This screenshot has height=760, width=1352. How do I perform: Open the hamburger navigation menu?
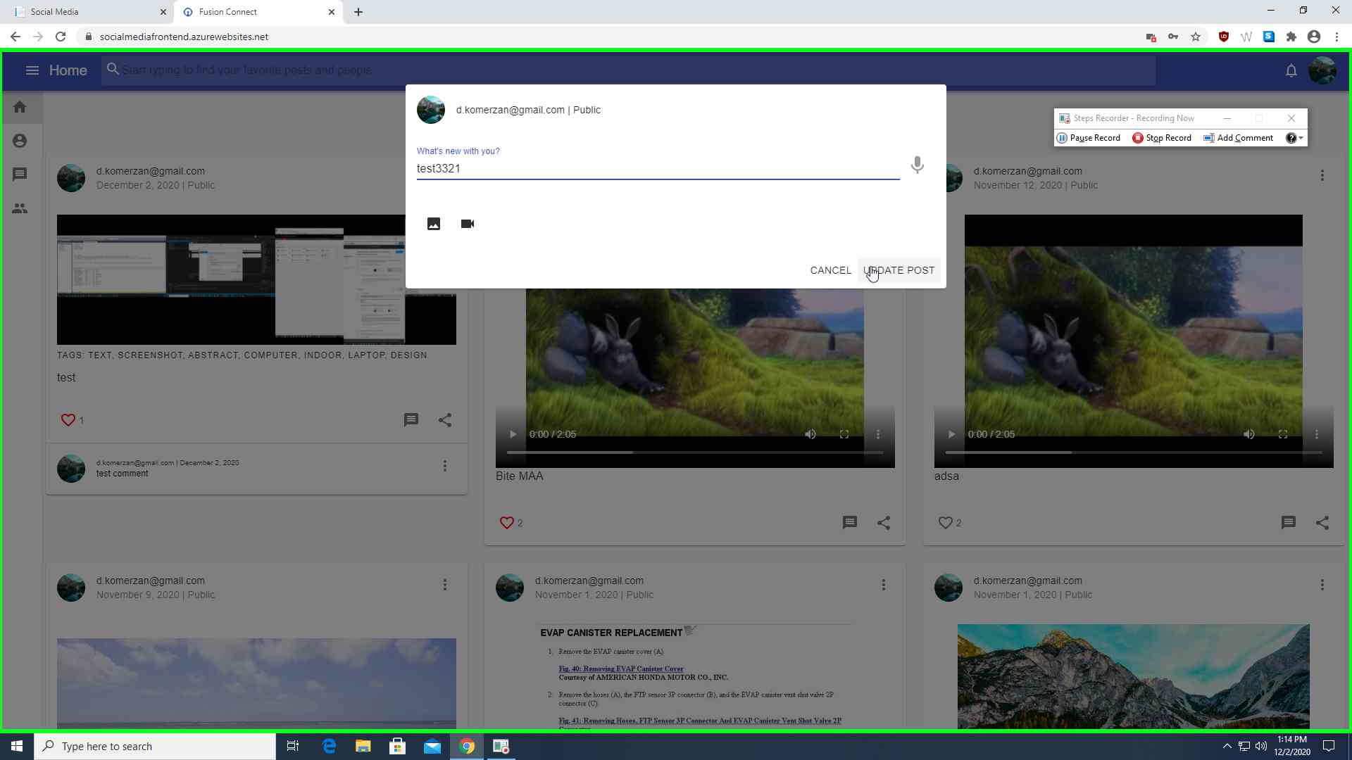click(x=32, y=70)
